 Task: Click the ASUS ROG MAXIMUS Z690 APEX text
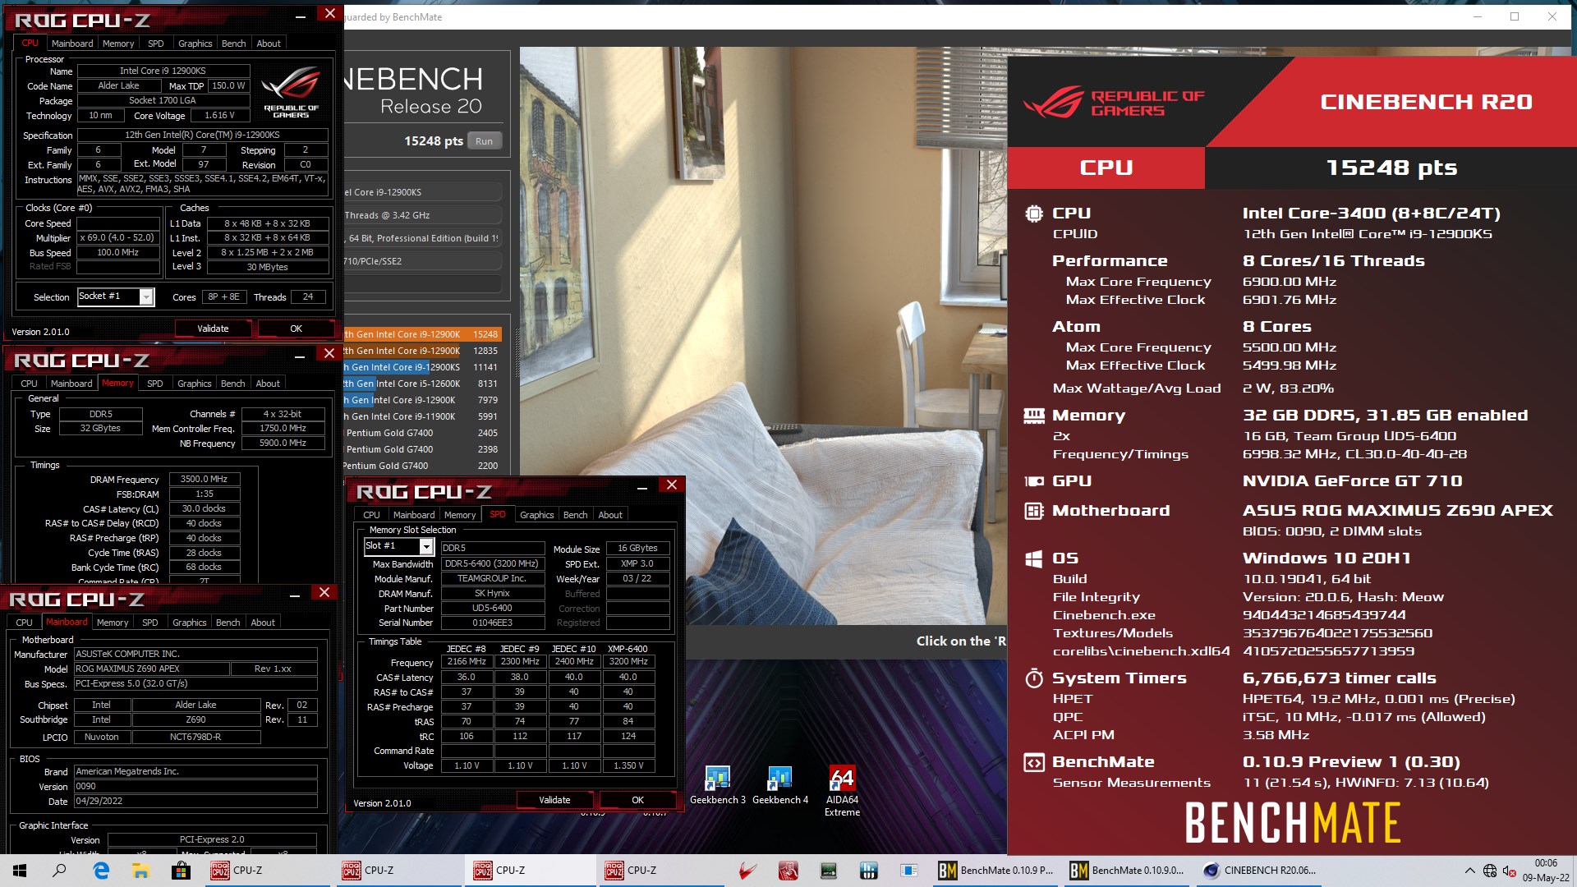pos(1397,511)
